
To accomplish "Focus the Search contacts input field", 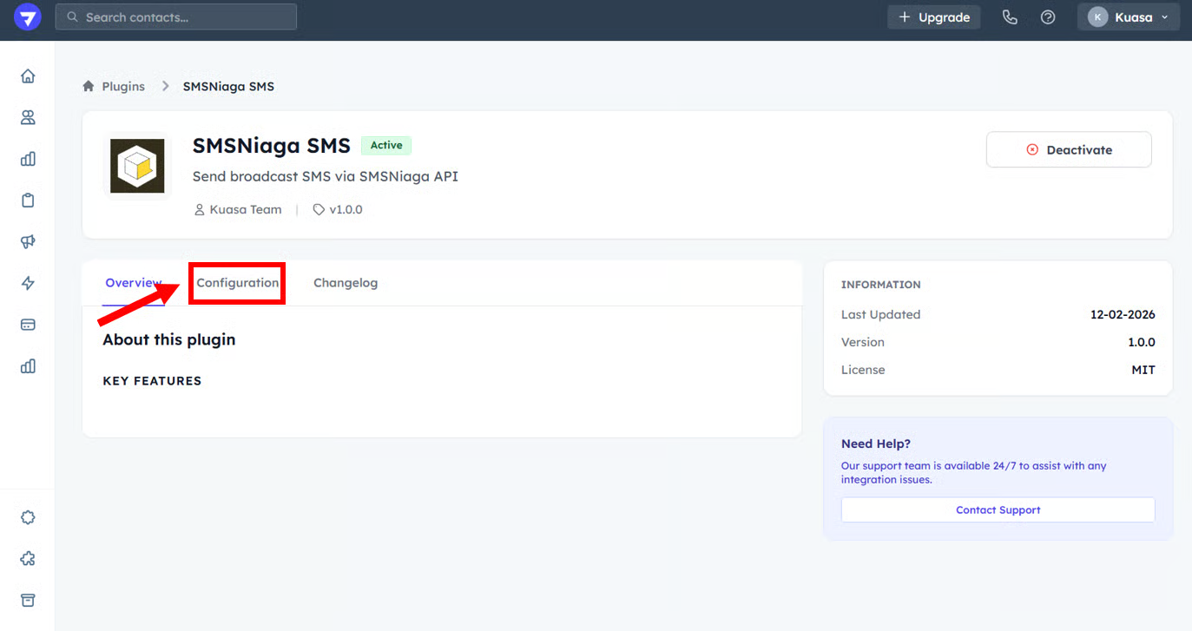I will tap(176, 17).
